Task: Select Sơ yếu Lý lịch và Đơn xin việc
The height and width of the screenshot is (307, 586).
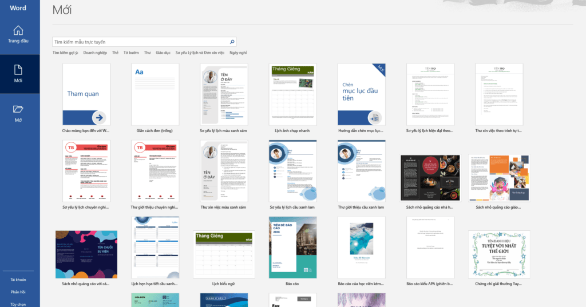Action: (200, 53)
